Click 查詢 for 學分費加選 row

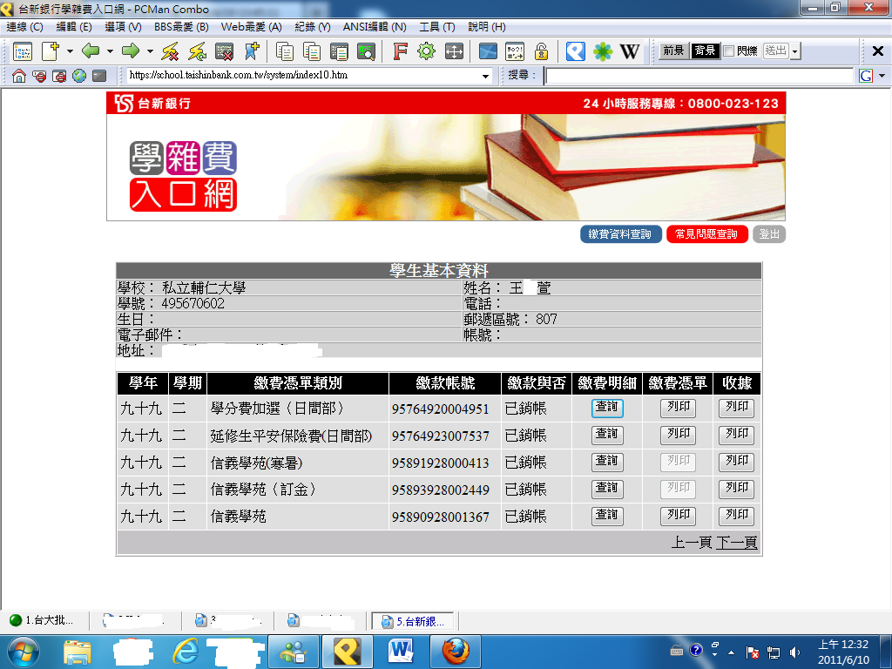607,408
